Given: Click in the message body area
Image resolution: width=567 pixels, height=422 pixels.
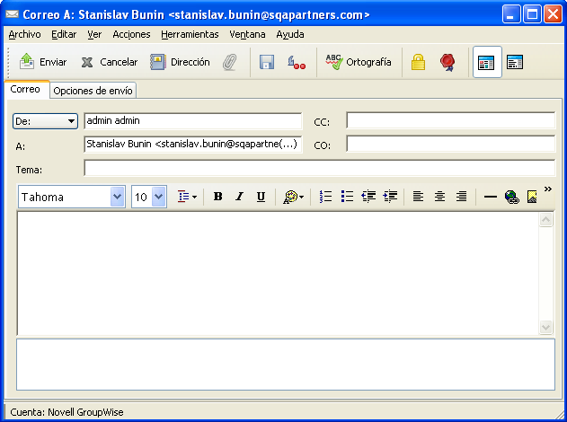Looking at the screenshot, I should [x=278, y=274].
